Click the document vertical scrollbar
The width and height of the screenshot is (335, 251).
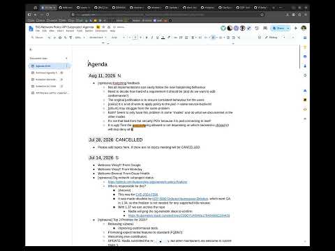299,57
